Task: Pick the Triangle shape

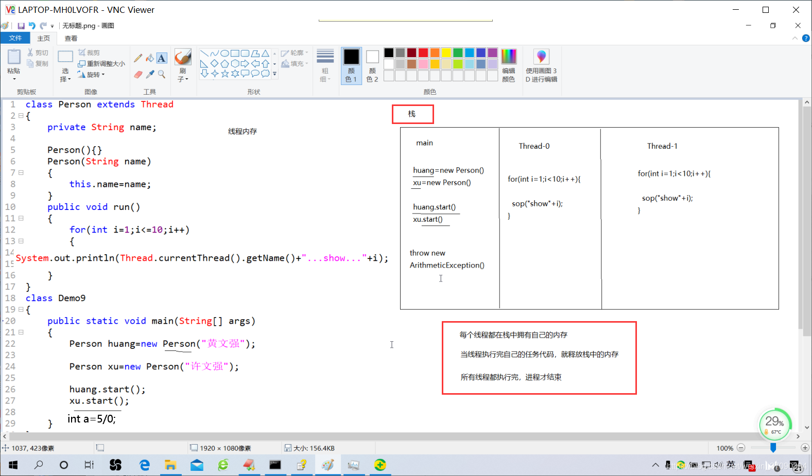Action: click(x=266, y=54)
